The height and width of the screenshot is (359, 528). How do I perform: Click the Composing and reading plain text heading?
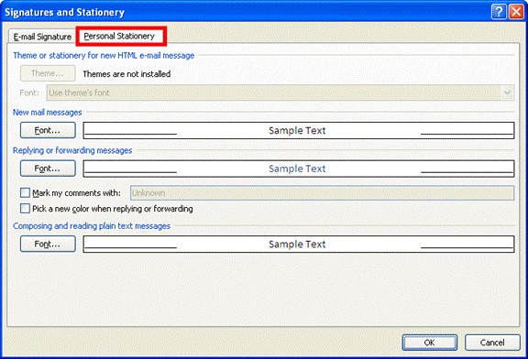(x=92, y=226)
